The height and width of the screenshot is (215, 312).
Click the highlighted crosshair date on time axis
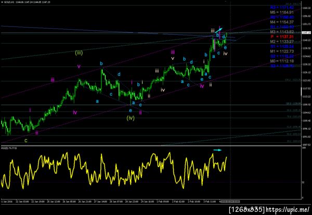[x=230, y=201]
